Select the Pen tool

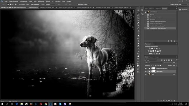coord(138,46)
